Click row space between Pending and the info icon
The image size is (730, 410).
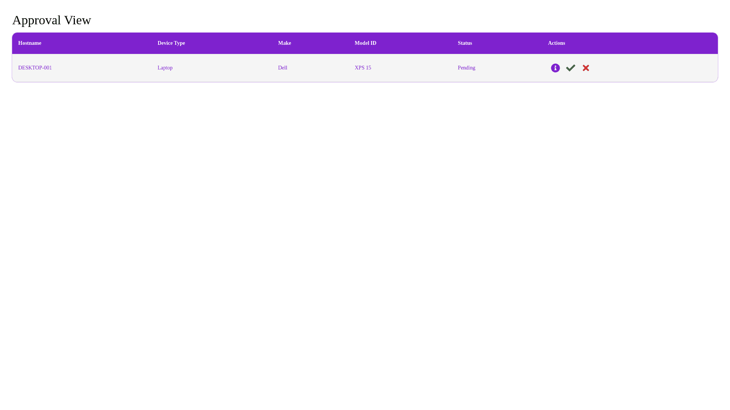(x=511, y=68)
